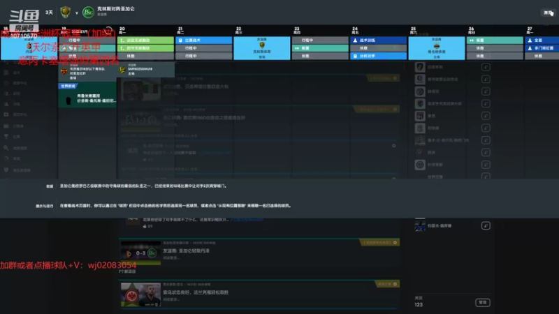
Task: Click the 休息 slot on day 20
Action: point(145,56)
